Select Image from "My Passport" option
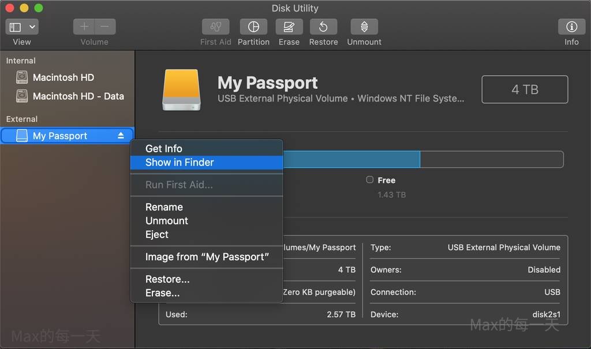 [x=207, y=257]
